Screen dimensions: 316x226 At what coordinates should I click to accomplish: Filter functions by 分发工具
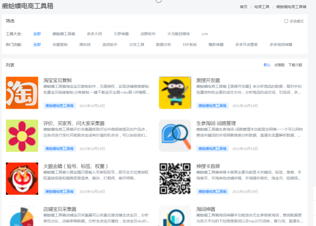tap(137, 44)
